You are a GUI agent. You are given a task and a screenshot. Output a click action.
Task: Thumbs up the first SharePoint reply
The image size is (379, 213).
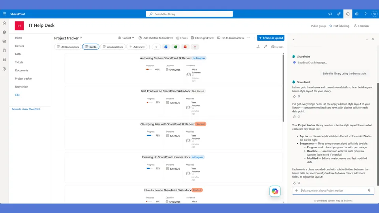click(x=294, y=96)
